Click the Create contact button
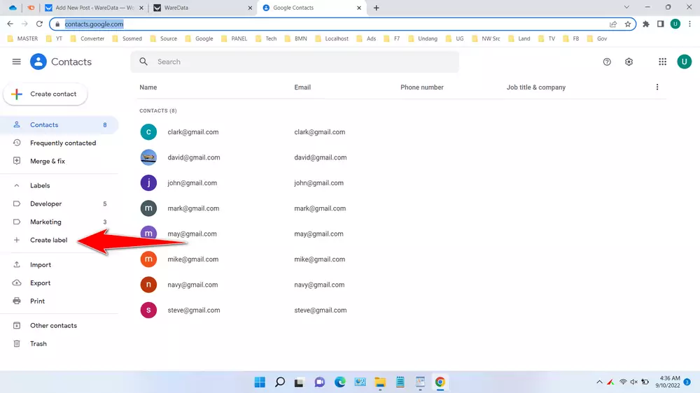 45,94
